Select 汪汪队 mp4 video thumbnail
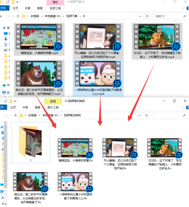Screen dimensions: 189x207 pos(157,37)
